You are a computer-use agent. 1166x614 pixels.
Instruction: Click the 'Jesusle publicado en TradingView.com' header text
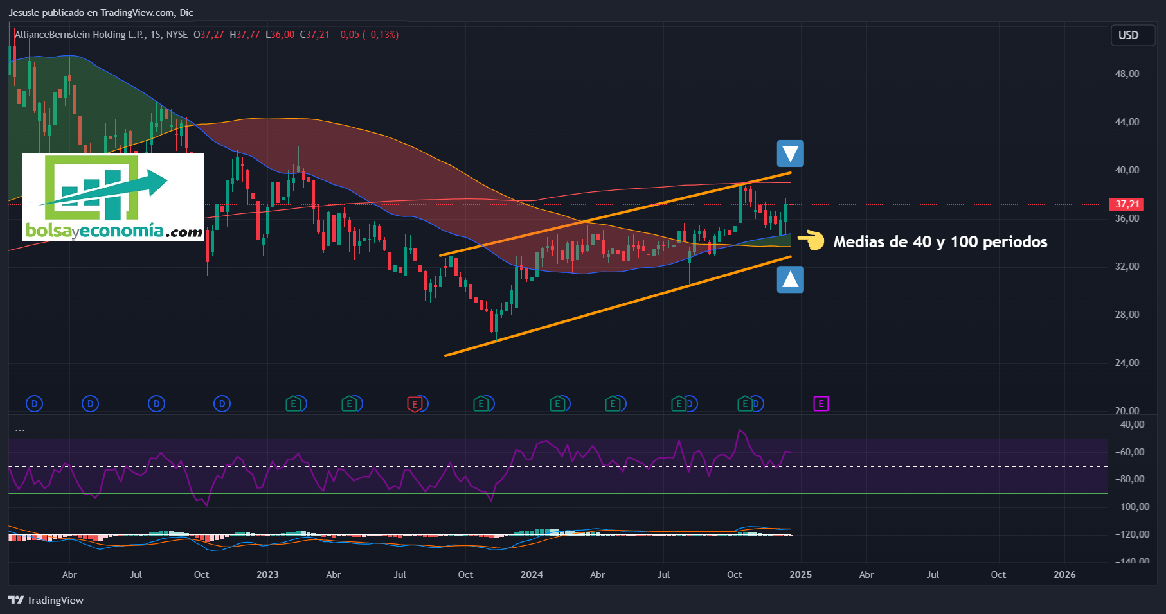[101, 13]
